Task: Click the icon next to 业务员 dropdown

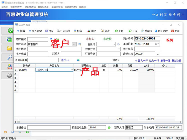Action: click(x=118, y=44)
